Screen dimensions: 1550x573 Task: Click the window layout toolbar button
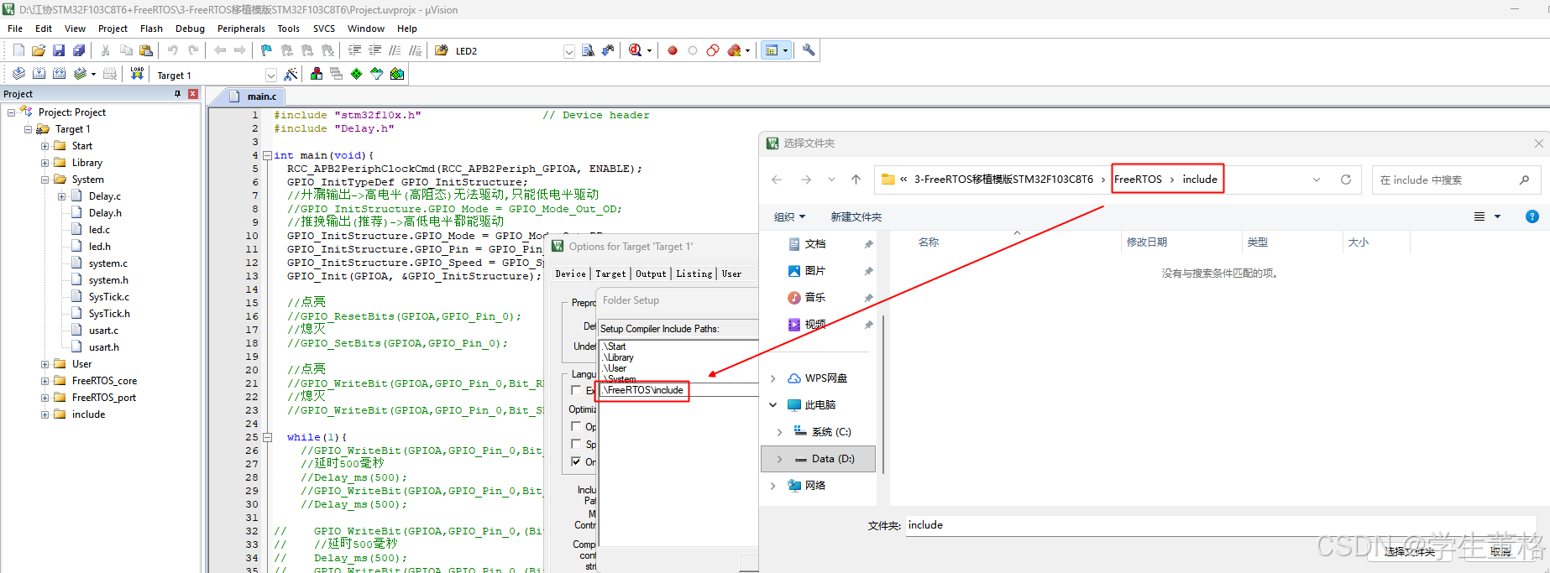(x=772, y=50)
